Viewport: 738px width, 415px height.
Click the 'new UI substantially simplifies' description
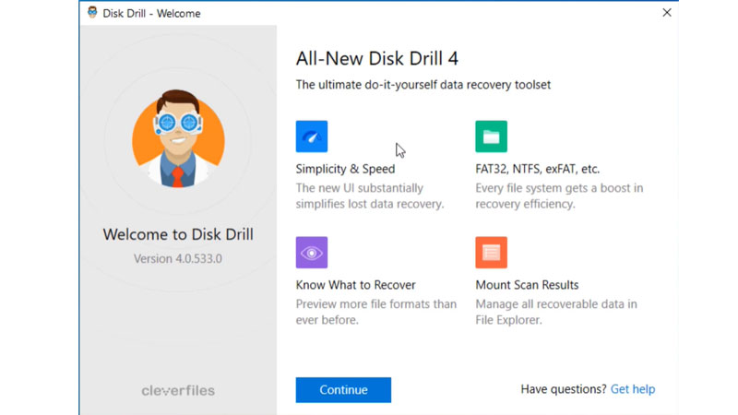pyautogui.click(x=370, y=196)
